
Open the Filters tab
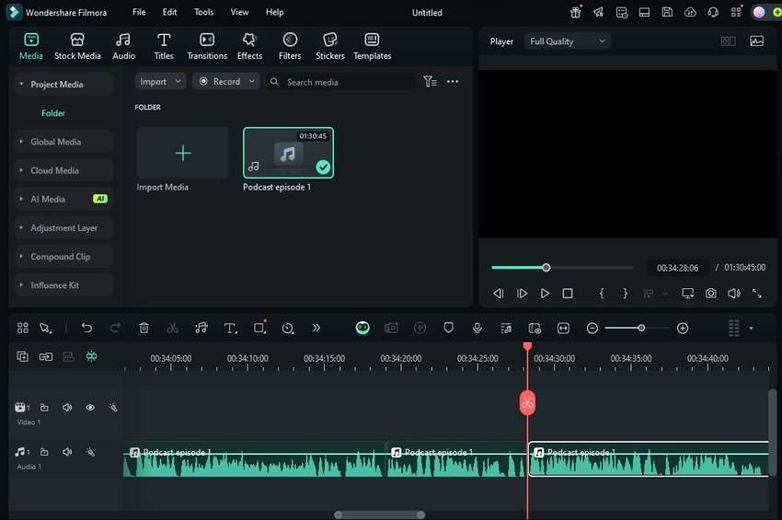(290, 46)
